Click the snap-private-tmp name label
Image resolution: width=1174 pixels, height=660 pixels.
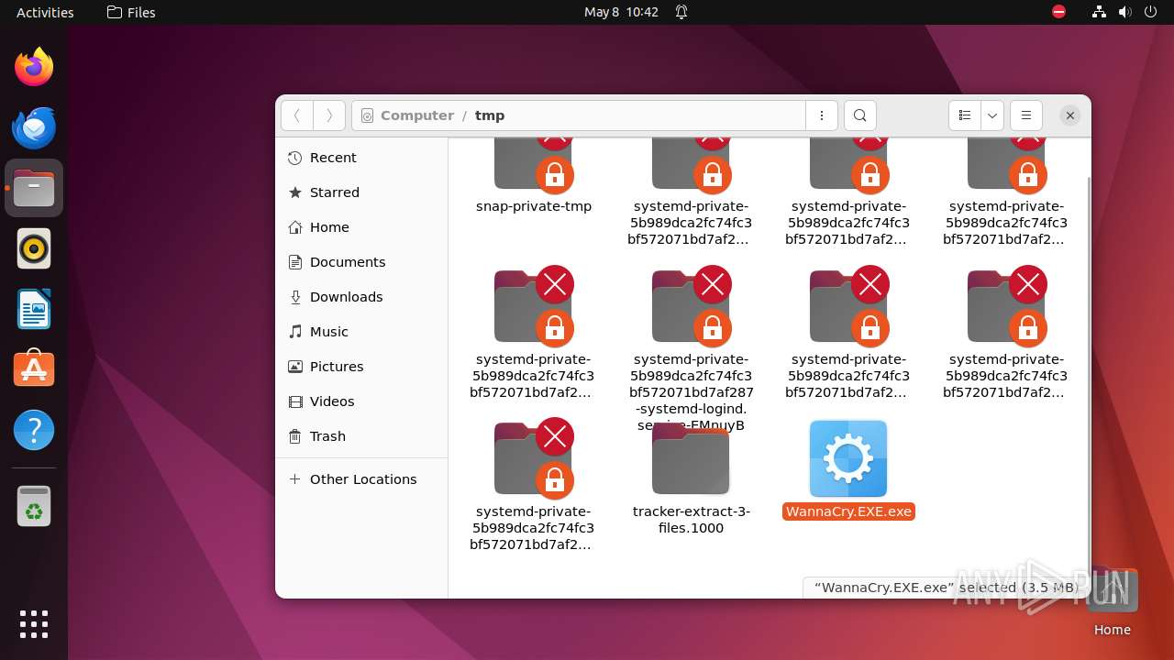pyautogui.click(x=534, y=206)
